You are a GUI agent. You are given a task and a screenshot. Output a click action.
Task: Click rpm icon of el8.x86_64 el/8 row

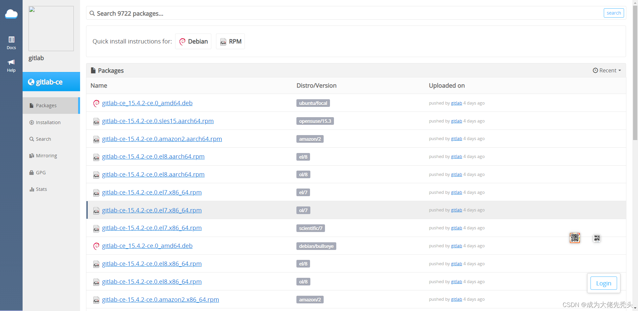[x=96, y=264]
